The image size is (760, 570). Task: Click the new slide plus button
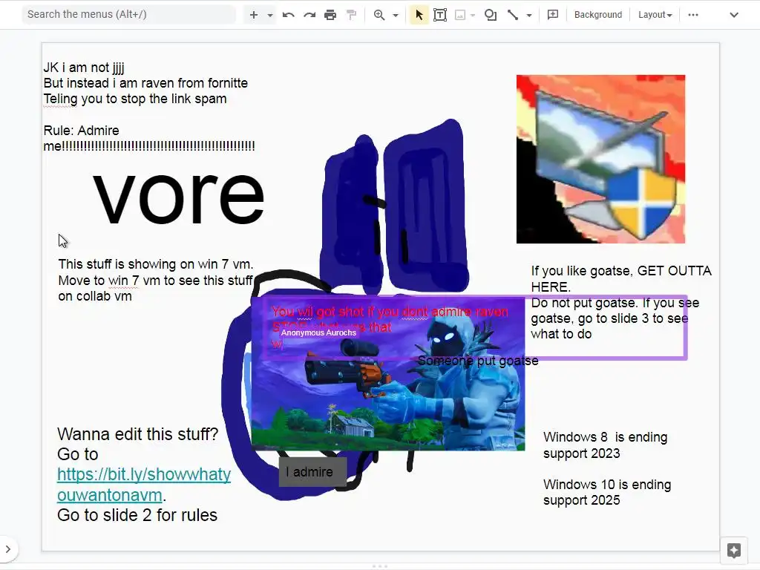tap(254, 15)
